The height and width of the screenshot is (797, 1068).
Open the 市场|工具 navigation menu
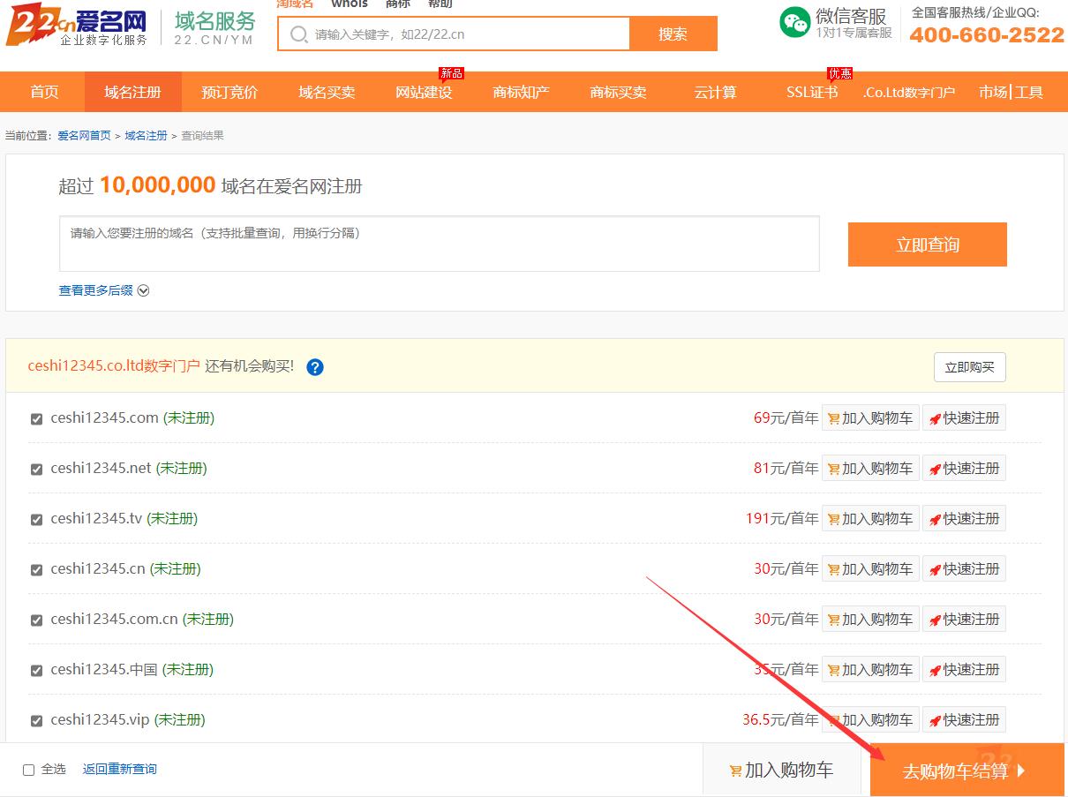[1011, 93]
